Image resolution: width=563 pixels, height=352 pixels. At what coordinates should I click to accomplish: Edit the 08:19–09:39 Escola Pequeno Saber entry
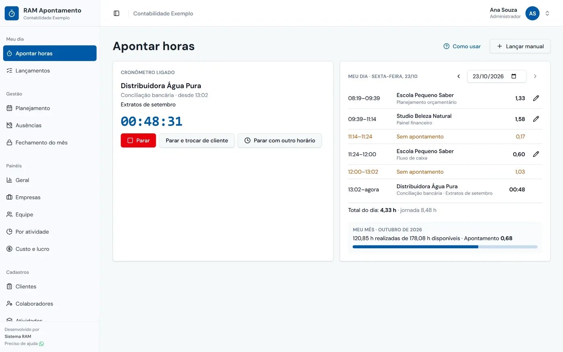536,98
